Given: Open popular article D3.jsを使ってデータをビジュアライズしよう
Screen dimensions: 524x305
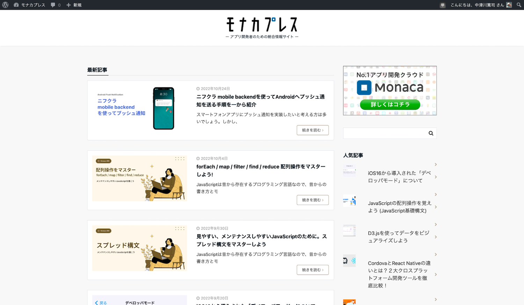Looking at the screenshot, I should click(399, 237).
